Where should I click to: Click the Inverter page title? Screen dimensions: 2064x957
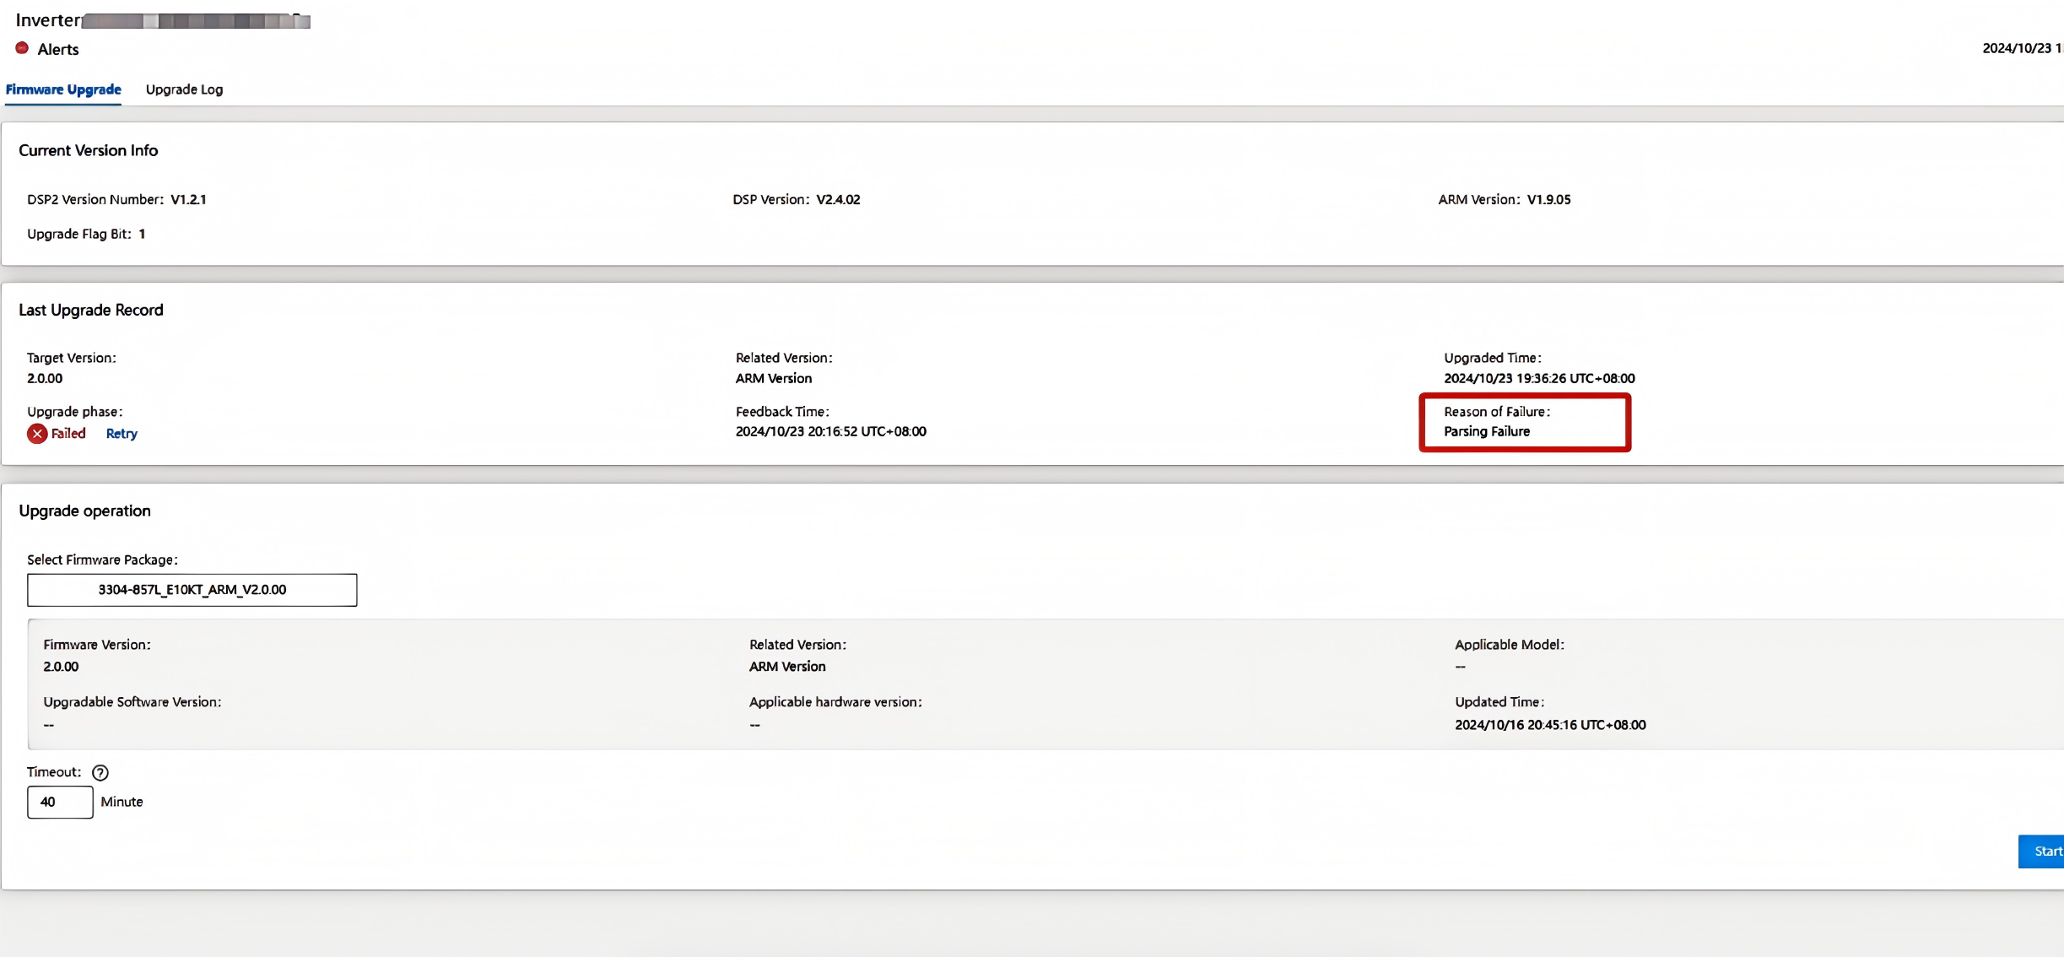coord(47,20)
